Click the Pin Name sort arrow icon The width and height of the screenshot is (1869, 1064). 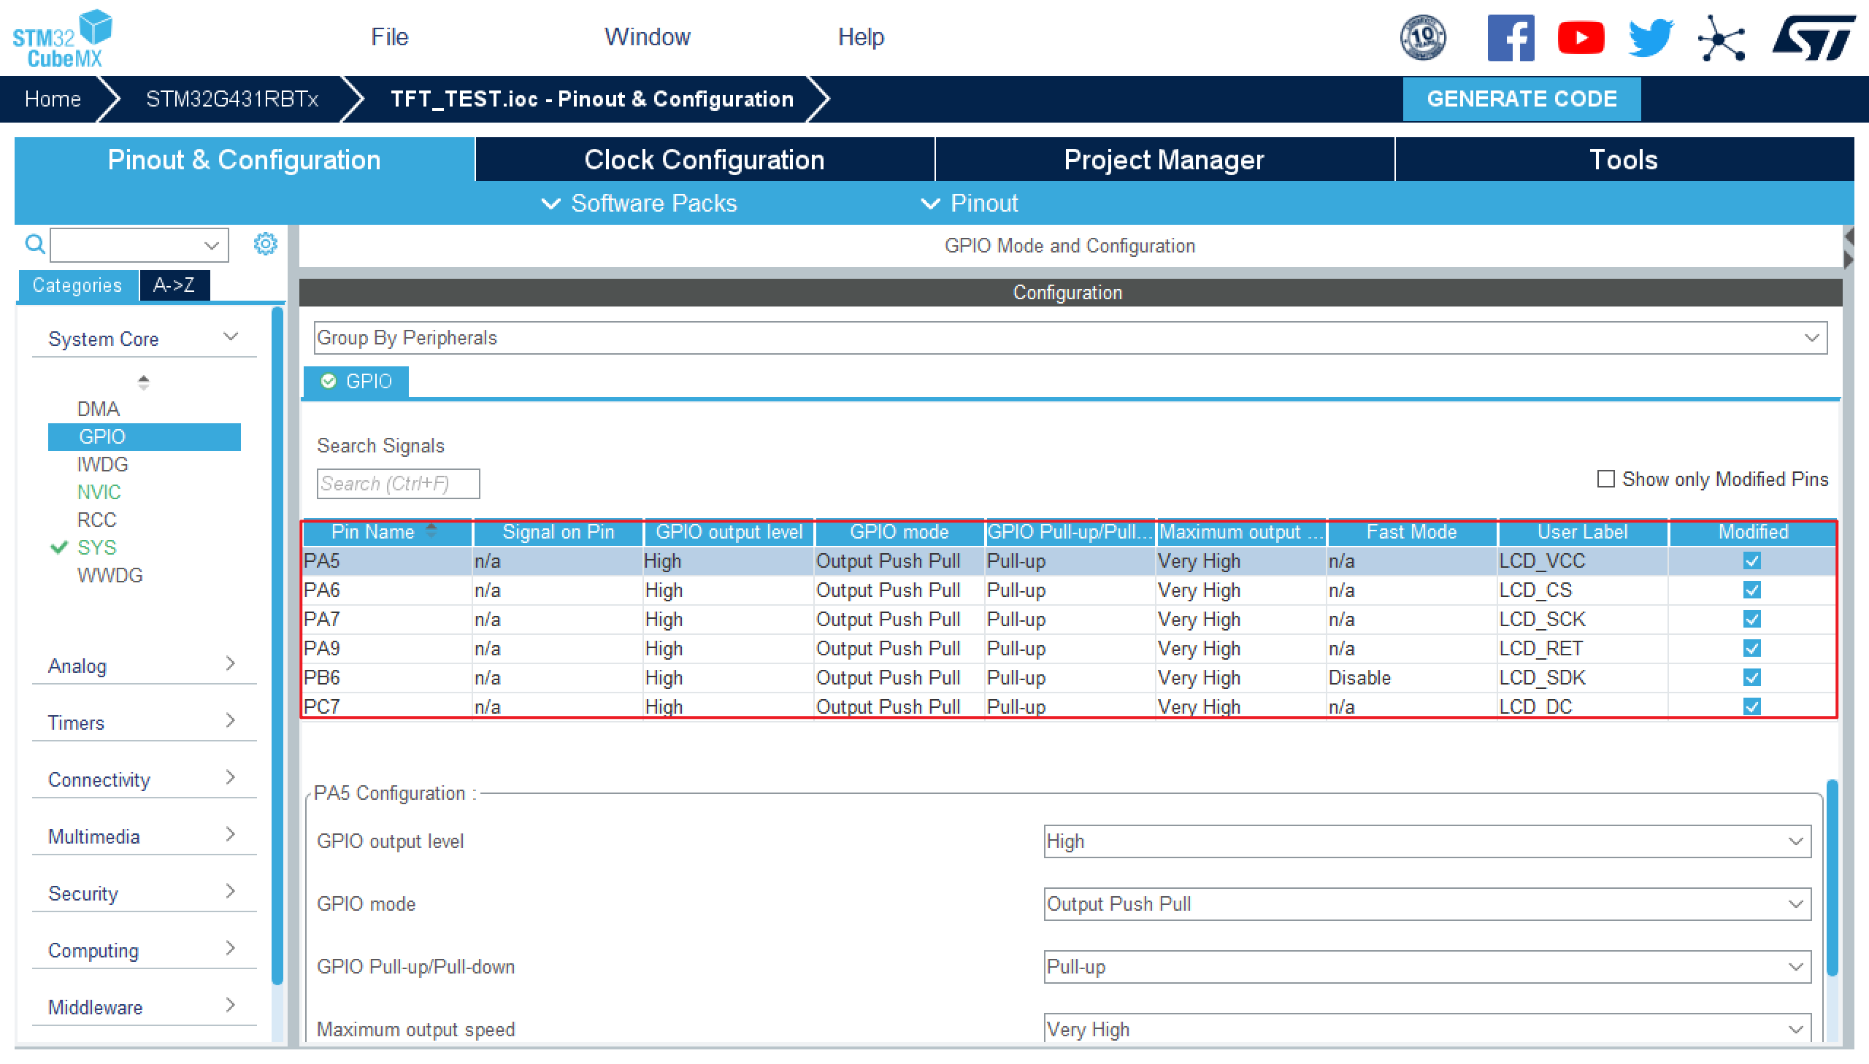tap(431, 531)
